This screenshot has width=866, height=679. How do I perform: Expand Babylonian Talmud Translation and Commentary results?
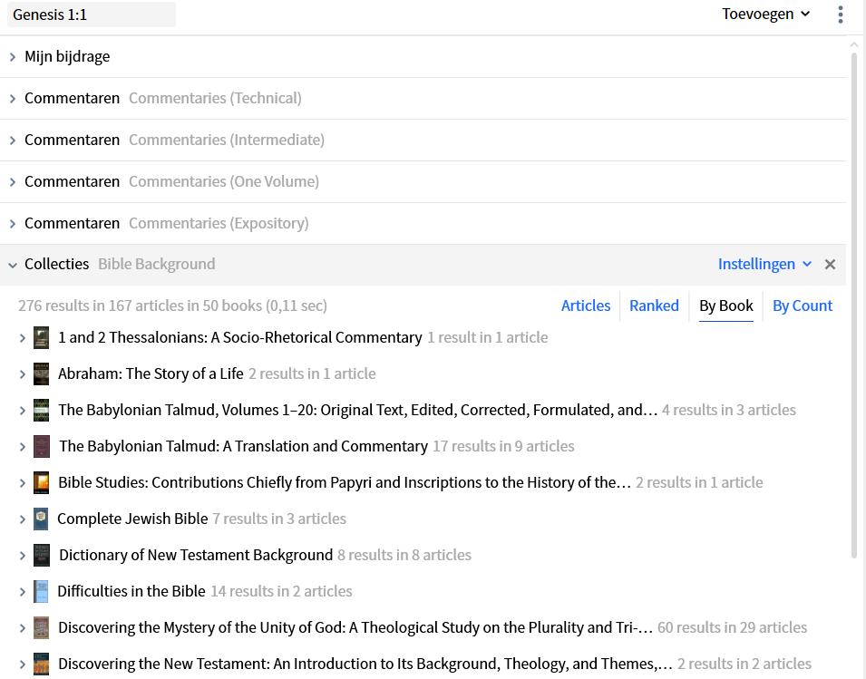click(x=22, y=447)
